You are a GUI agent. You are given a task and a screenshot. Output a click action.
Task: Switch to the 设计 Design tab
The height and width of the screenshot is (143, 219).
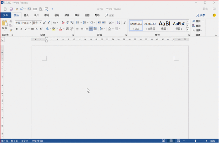[x=37, y=15]
